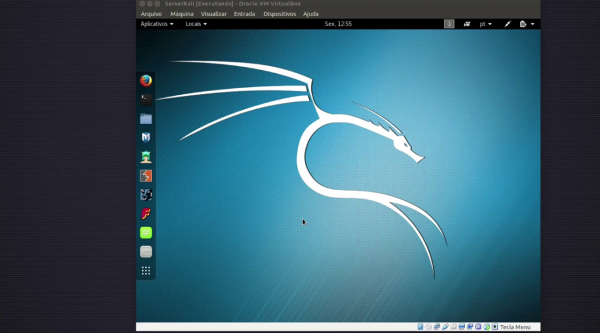The height and width of the screenshot is (333, 600).
Task: Open the Visualizar menu
Action: (x=214, y=14)
